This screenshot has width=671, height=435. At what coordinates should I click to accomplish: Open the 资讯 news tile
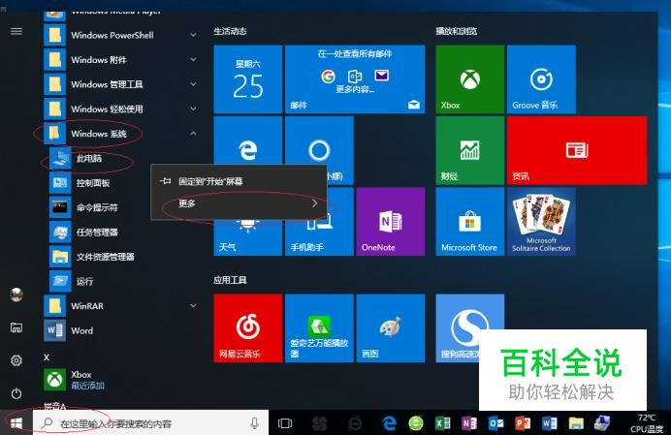click(x=577, y=150)
